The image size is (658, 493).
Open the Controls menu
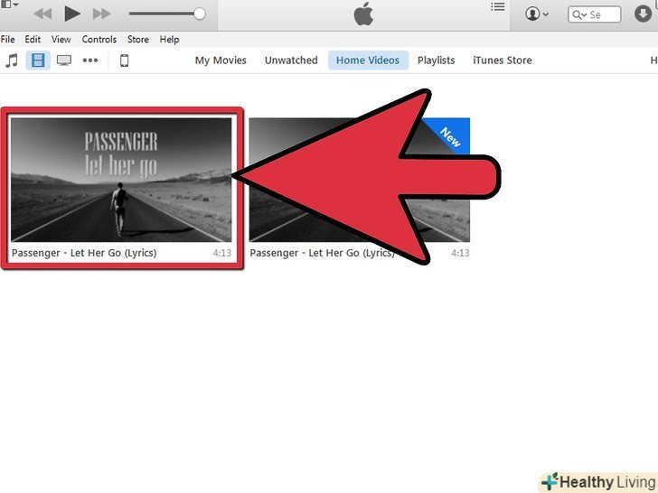[99, 40]
